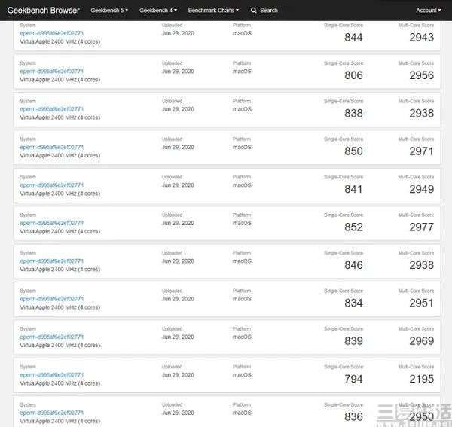Click the multi-core score value 2943
This screenshot has width=452, height=427.
tap(421, 38)
